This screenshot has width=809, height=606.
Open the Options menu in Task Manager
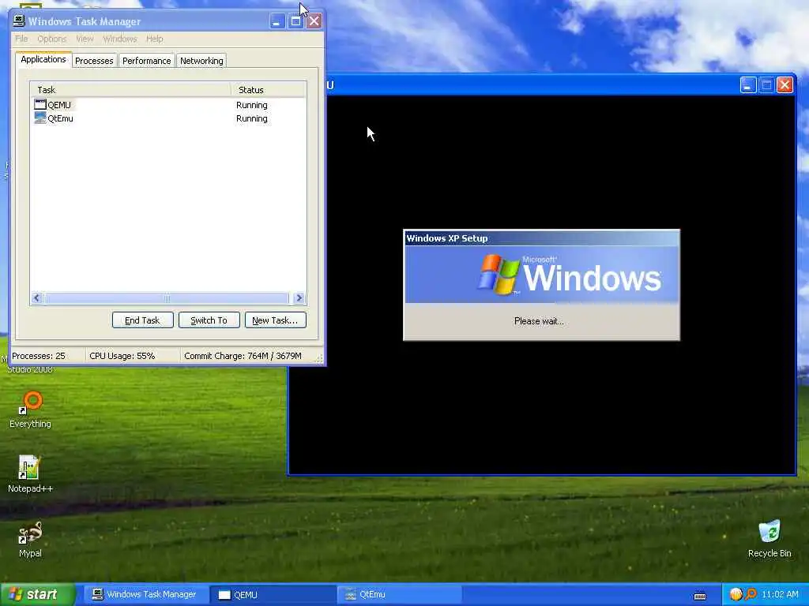(51, 39)
